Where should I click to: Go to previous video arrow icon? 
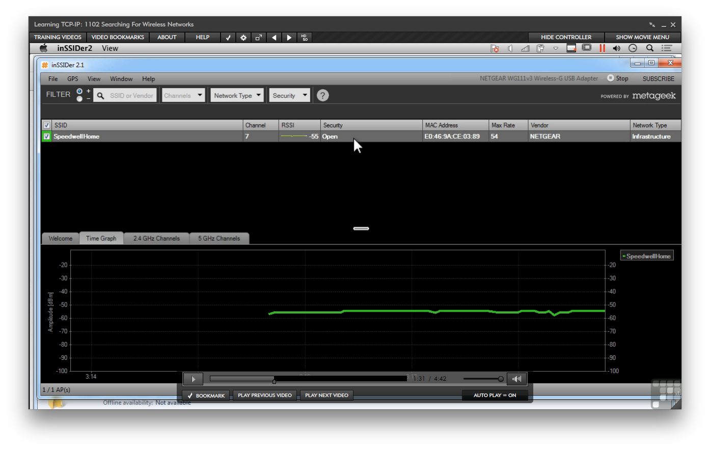point(274,37)
